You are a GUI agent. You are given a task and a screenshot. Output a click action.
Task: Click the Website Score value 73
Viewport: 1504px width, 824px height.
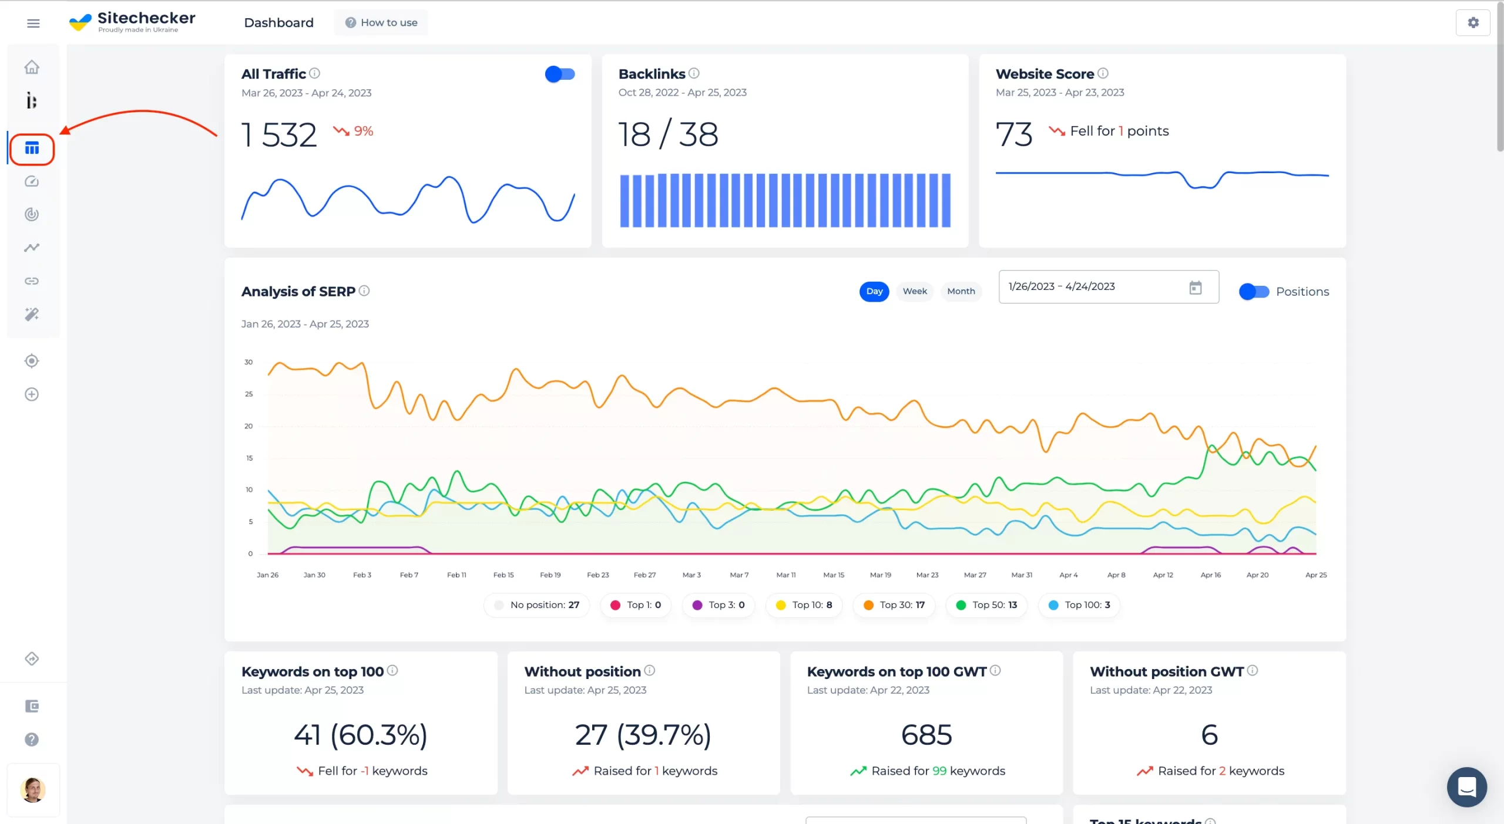click(x=1013, y=134)
